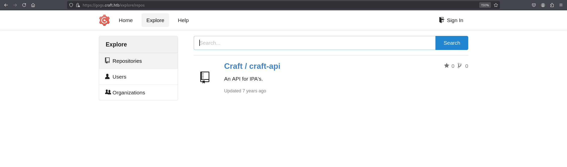567x167 pixels.
Task: Open the Home navigation item
Action: (x=126, y=20)
